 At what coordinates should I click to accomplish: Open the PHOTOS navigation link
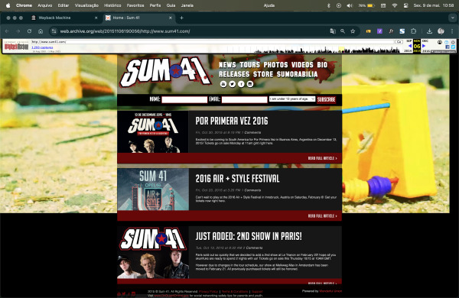(275, 65)
